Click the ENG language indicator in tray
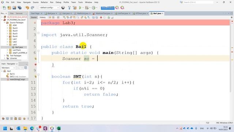234x132 pixels. 202,128
